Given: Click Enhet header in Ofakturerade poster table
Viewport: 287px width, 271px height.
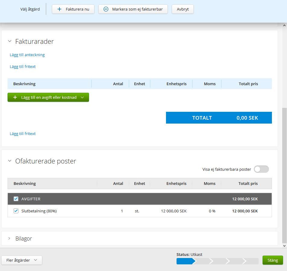Looking at the screenshot, I should [x=139, y=183].
